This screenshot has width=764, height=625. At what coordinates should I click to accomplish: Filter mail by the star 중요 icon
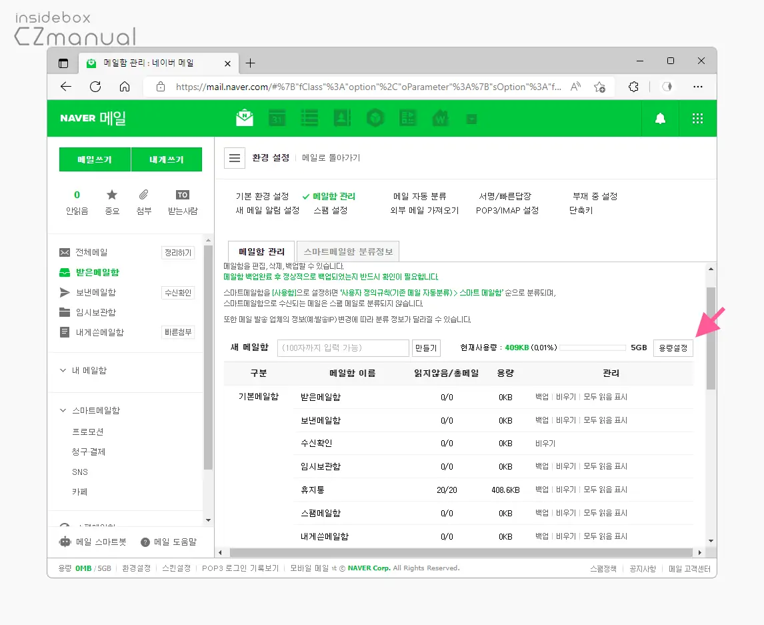click(112, 195)
